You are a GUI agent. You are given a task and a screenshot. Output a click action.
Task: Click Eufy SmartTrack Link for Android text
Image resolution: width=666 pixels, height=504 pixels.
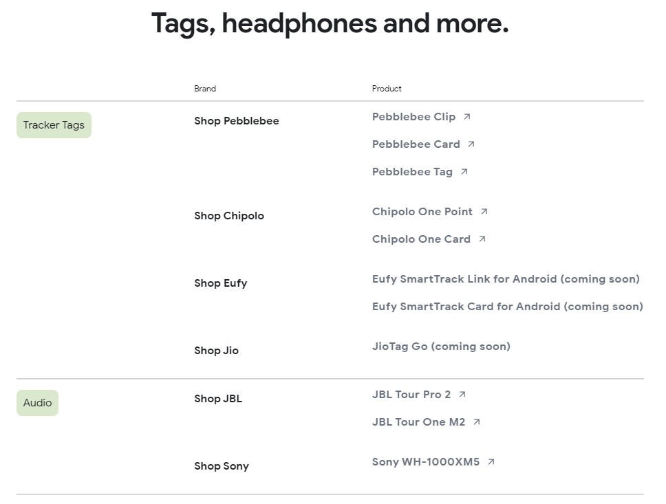tap(506, 279)
